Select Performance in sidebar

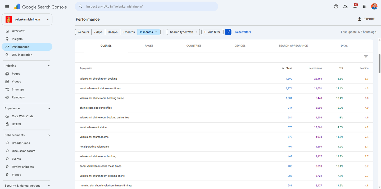[27, 47]
